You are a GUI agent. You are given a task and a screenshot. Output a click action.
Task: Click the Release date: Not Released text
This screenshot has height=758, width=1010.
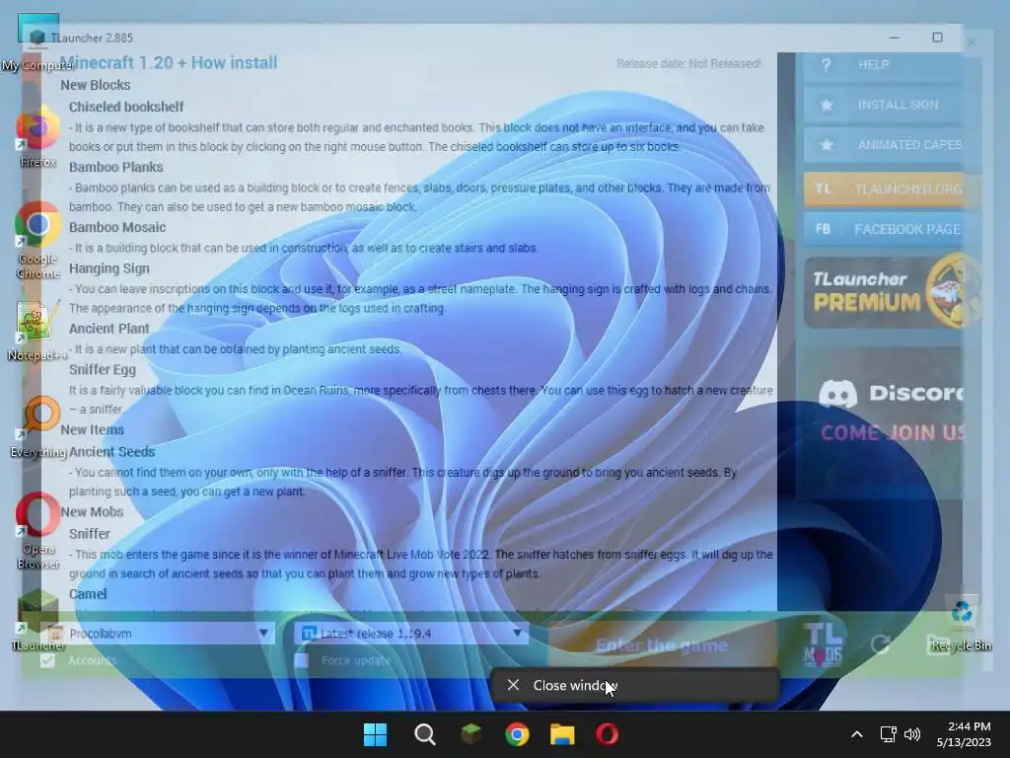coord(687,63)
